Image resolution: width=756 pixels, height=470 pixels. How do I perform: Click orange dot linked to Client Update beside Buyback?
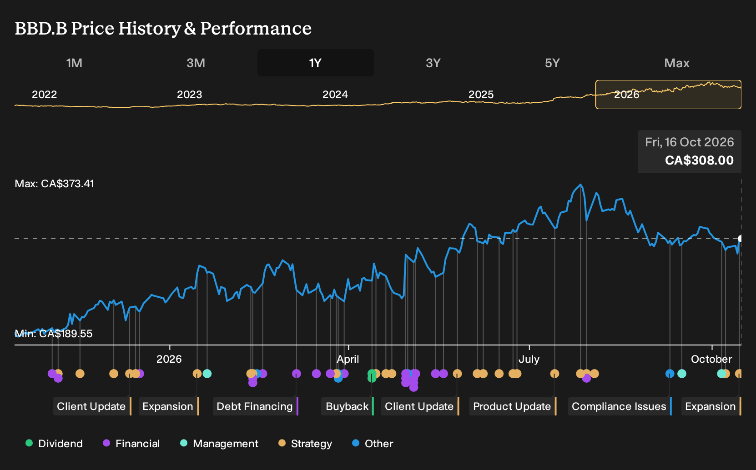click(x=457, y=374)
